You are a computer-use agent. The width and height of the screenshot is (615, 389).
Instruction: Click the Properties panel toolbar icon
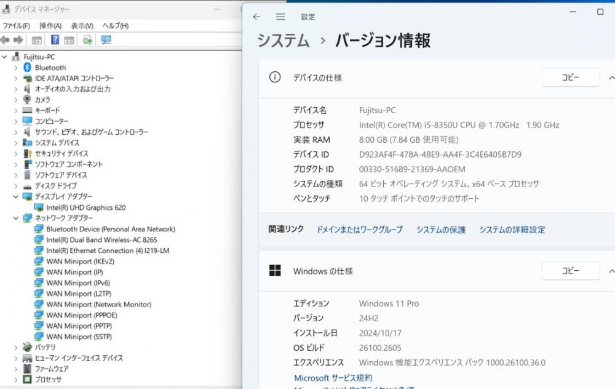(69, 40)
